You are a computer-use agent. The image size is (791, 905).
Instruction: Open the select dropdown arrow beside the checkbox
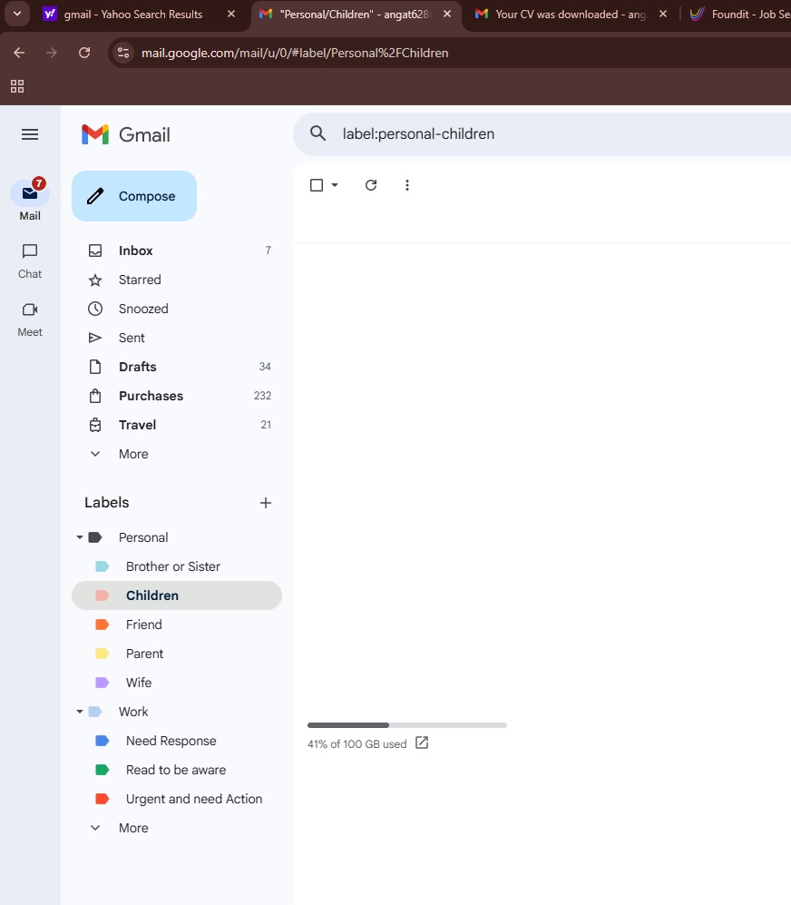(x=335, y=185)
